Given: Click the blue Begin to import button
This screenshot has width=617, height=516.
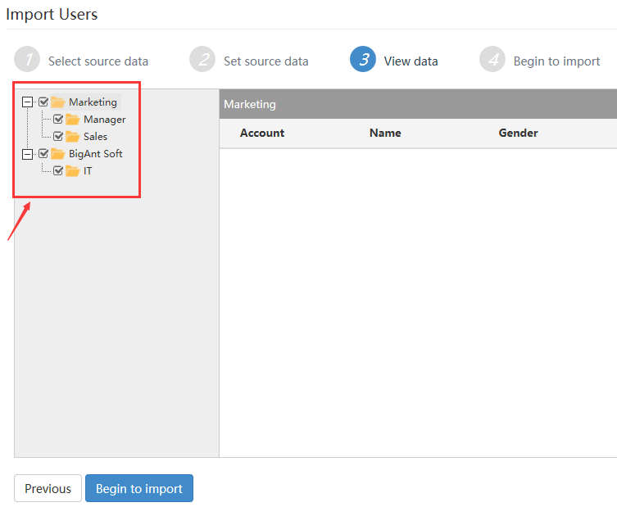Looking at the screenshot, I should pos(139,488).
